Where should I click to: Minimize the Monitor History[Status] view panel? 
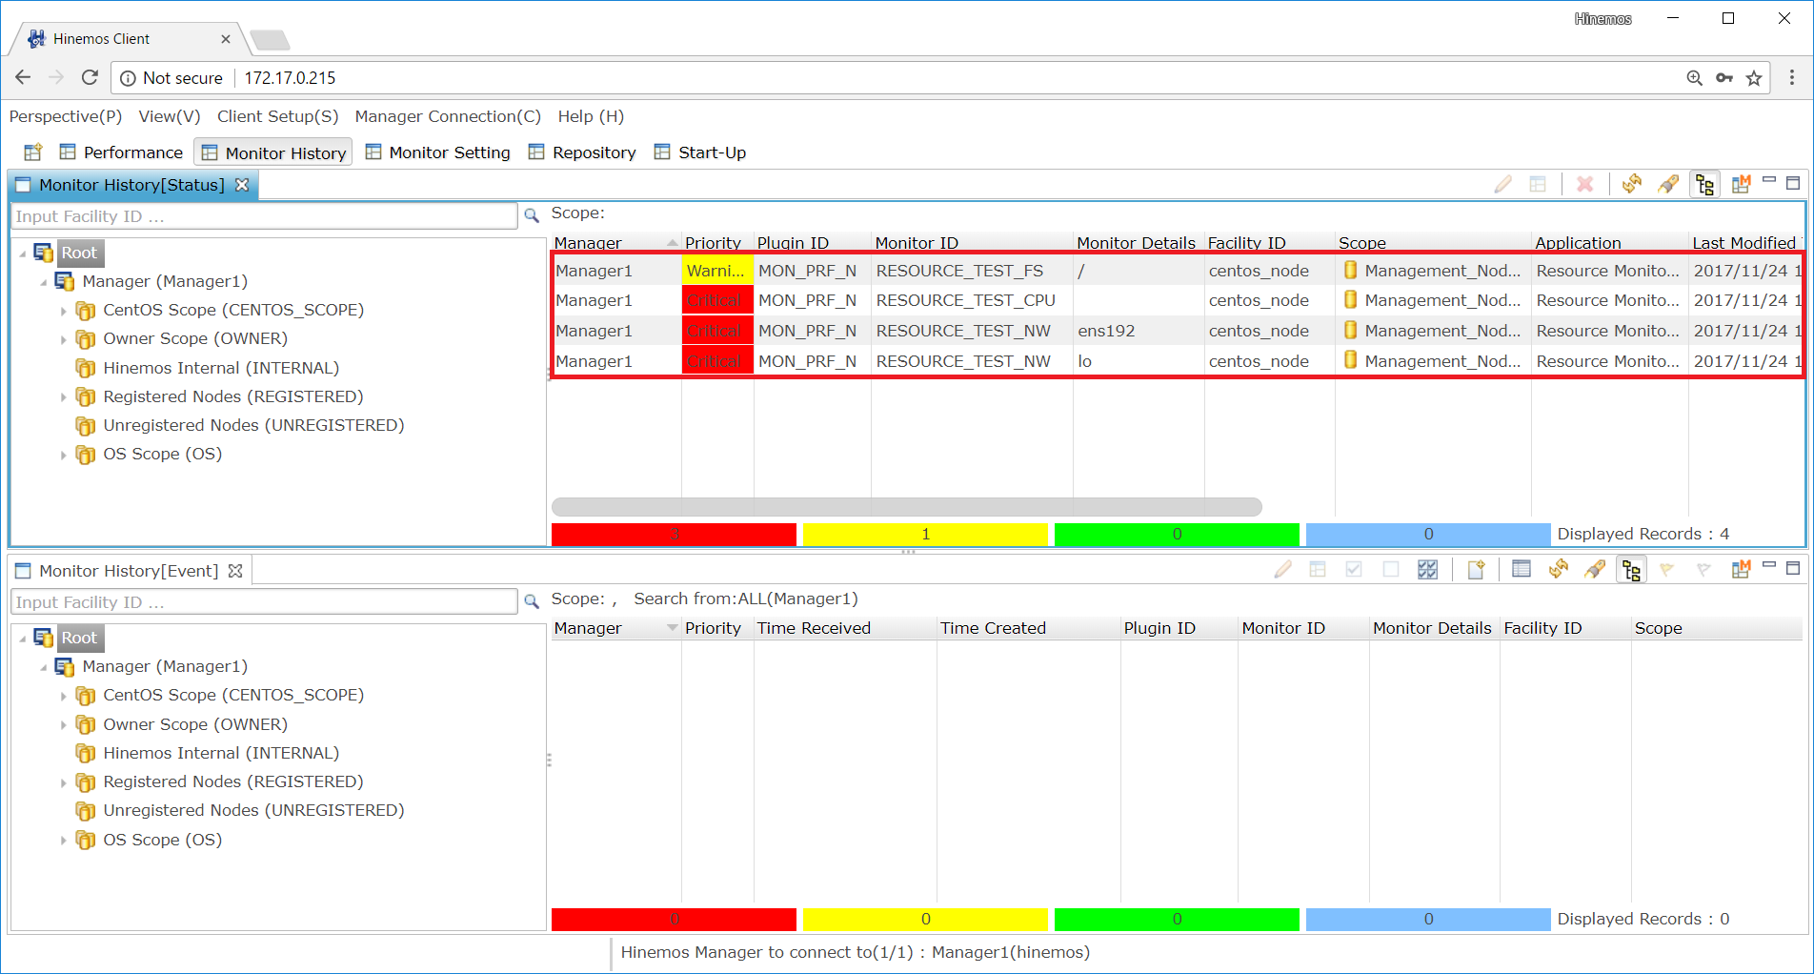(x=1769, y=180)
